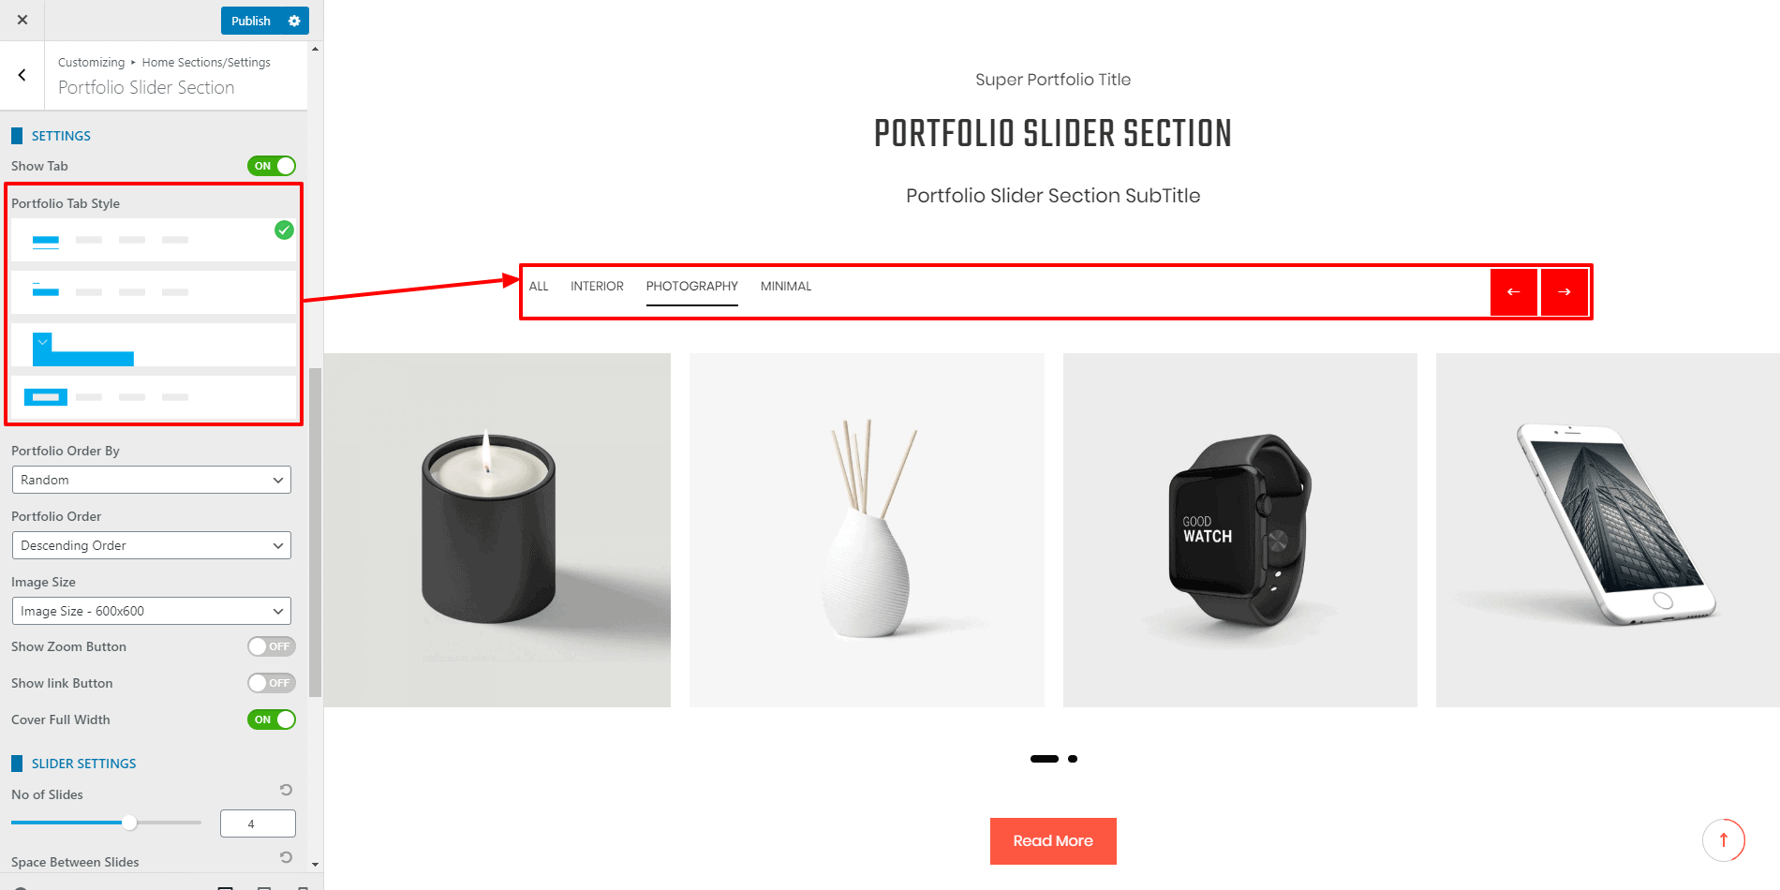The height and width of the screenshot is (890, 1780).
Task: Click the next slide red arrow
Action: tap(1565, 292)
